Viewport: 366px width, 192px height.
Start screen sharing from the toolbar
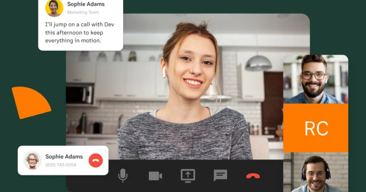coord(188,175)
